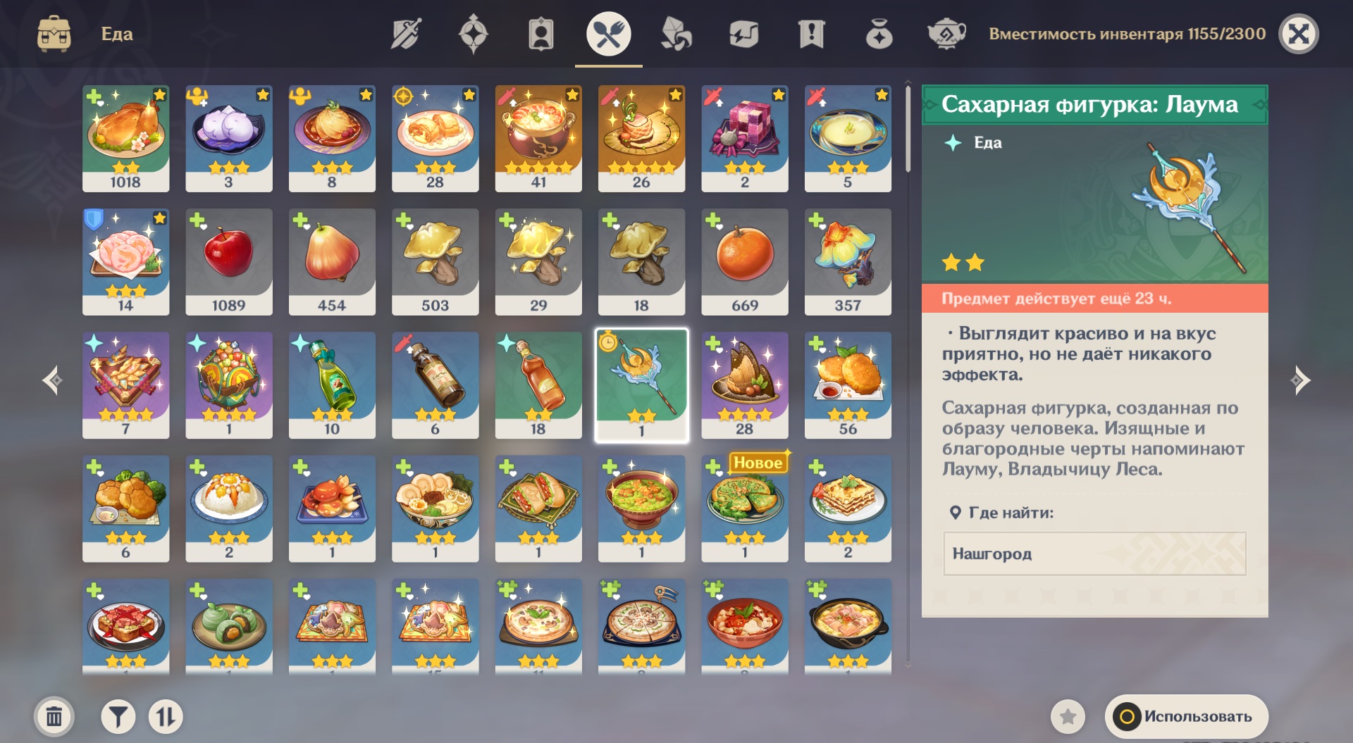The image size is (1353, 743).
Task: Go to next page with right arrow
Action: [1299, 381]
